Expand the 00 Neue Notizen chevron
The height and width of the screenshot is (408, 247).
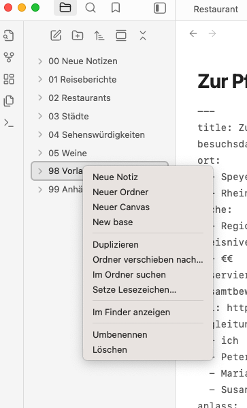tap(40, 61)
